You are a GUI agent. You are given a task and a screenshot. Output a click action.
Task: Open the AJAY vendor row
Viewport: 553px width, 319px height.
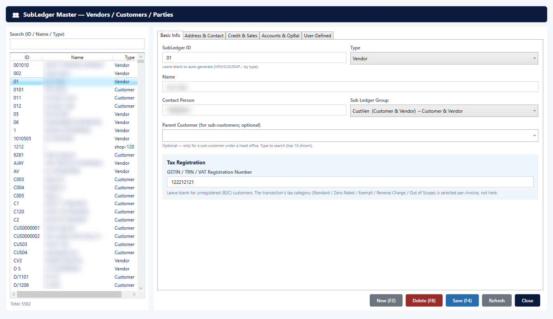(74, 163)
